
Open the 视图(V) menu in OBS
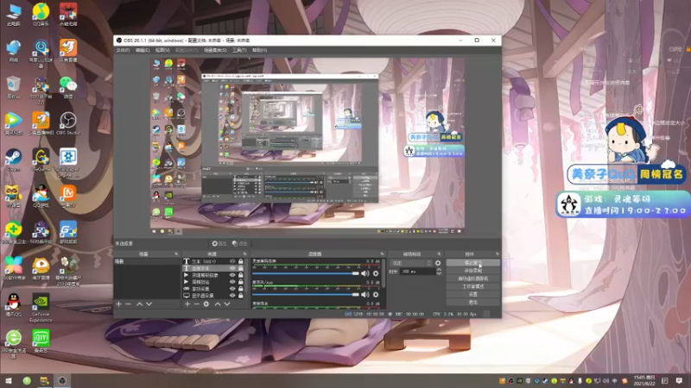[162, 50]
